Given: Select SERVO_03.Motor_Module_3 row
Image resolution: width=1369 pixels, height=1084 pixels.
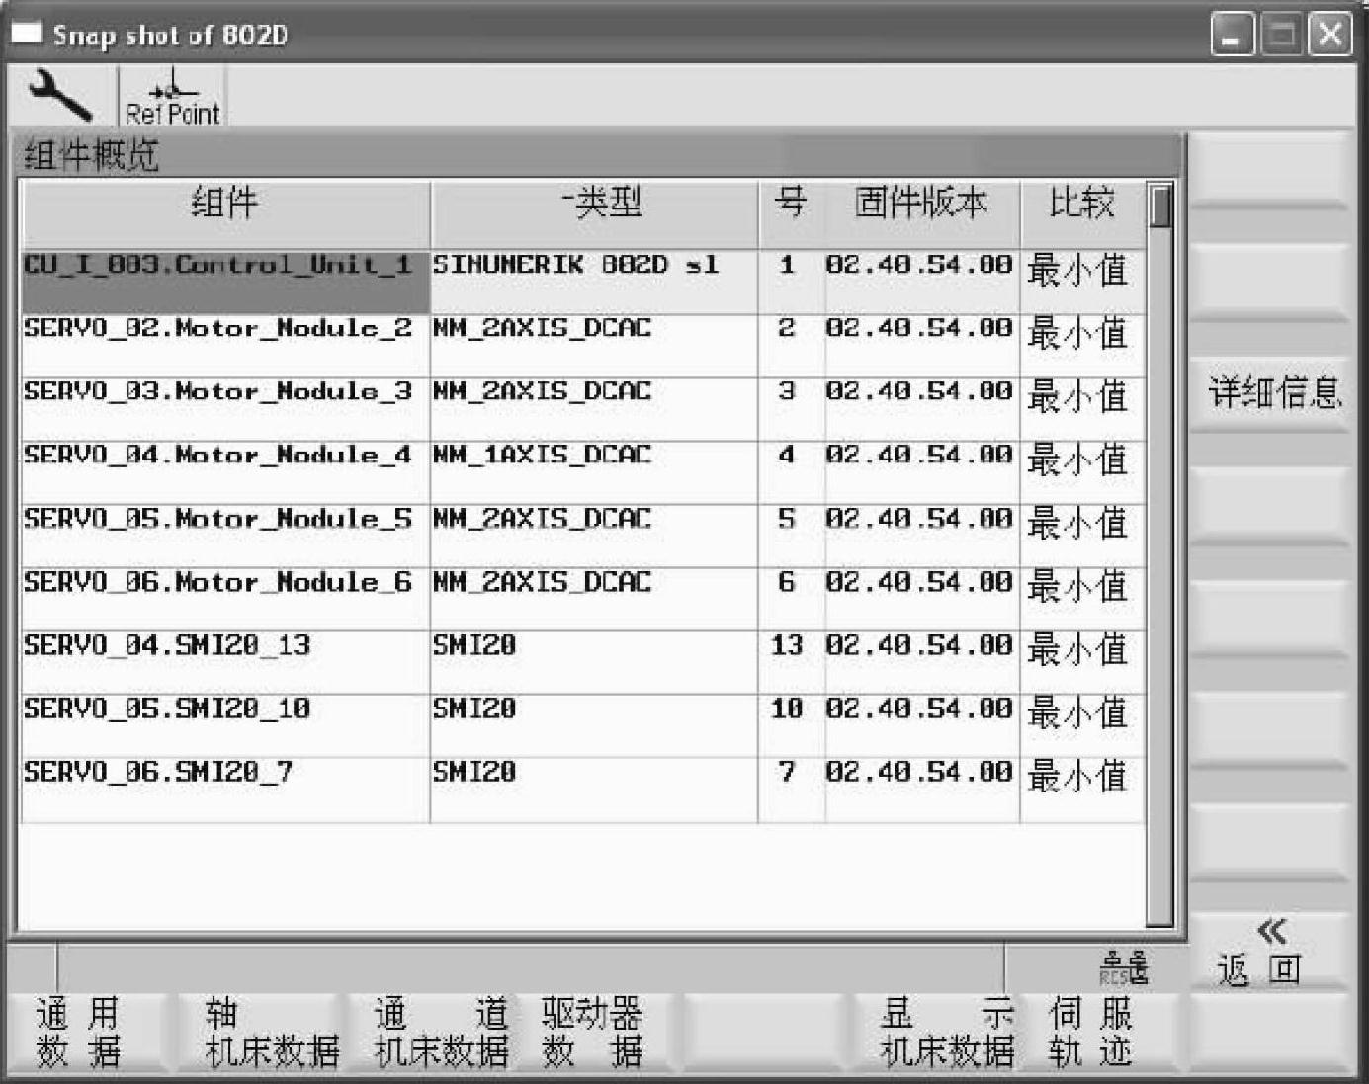Looking at the screenshot, I should (x=583, y=409).
